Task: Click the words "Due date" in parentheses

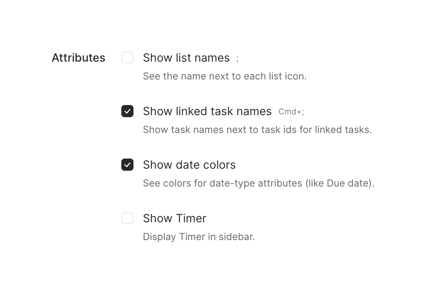Action: (348, 183)
